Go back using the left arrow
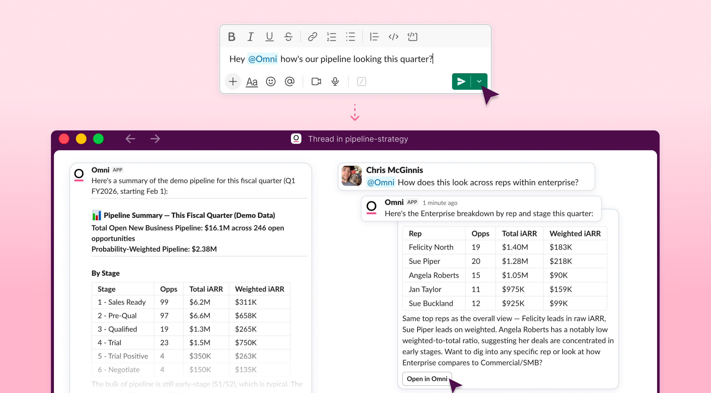711x393 pixels. pos(130,139)
